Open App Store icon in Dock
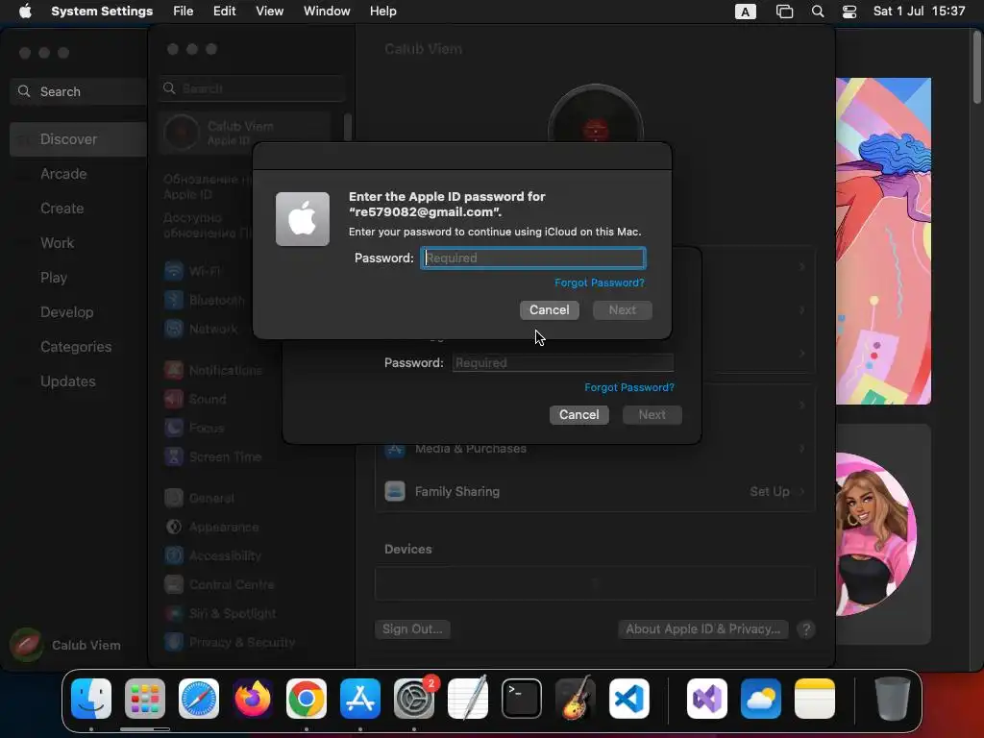Screen dimensions: 984x738 coord(360,699)
